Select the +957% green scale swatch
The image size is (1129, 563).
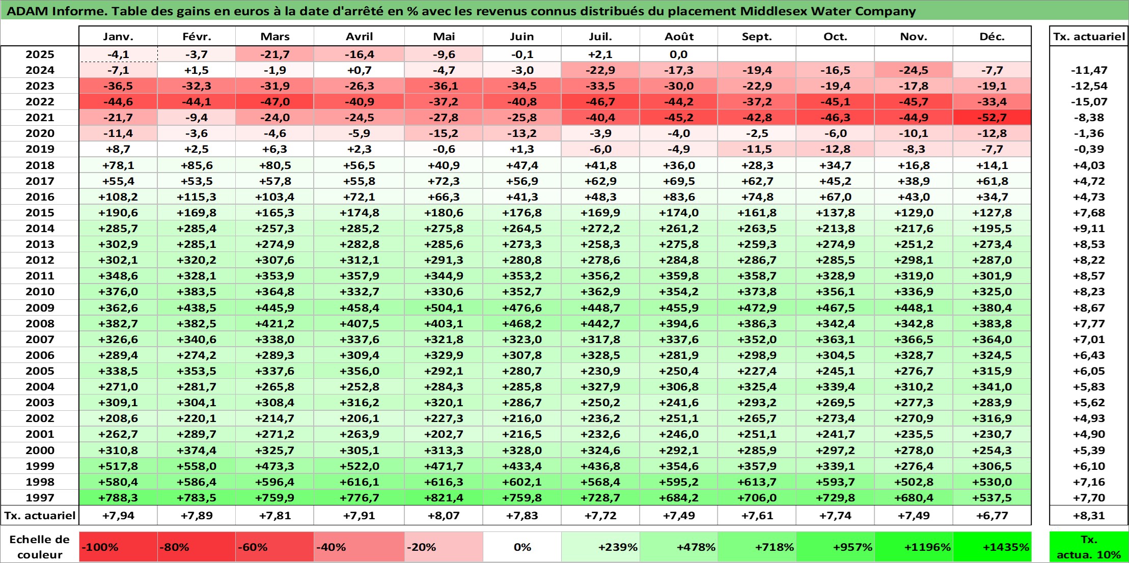coord(835,547)
